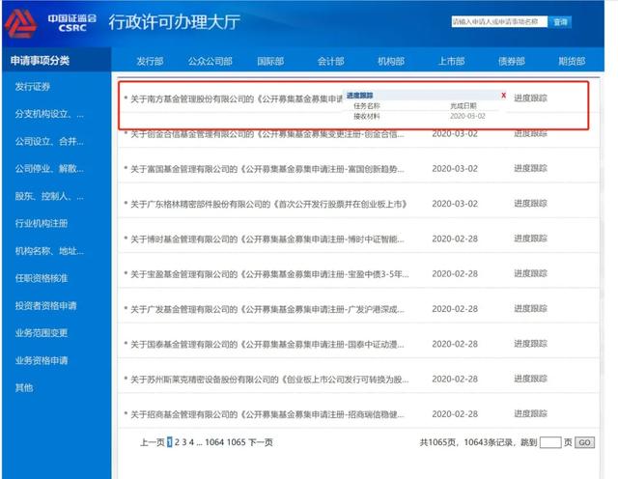Screen dimensions: 618x479
Task: Choose 分支机构设立 category in sidebar
Action: [x=49, y=114]
